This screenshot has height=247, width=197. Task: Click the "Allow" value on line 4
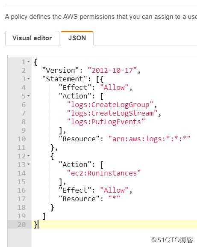[114, 87]
